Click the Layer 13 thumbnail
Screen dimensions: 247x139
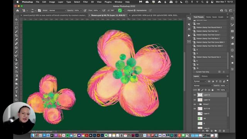coord(200,100)
